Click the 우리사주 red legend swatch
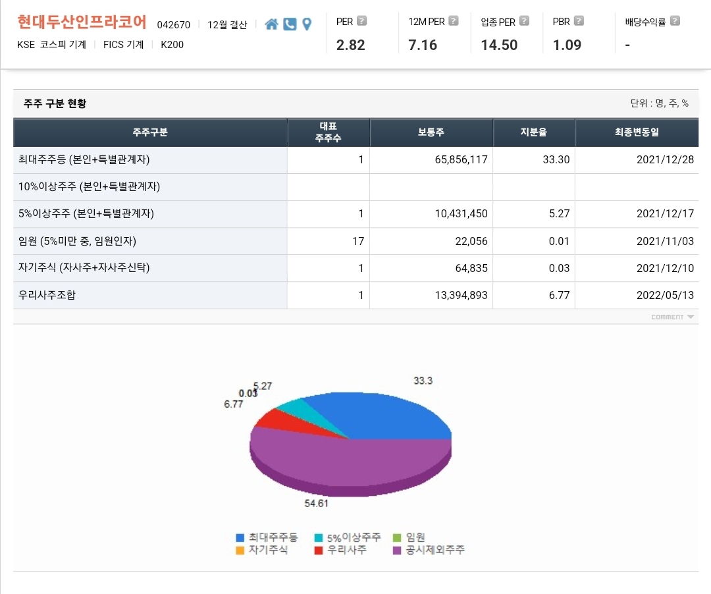The width and height of the screenshot is (711, 594). click(x=319, y=551)
